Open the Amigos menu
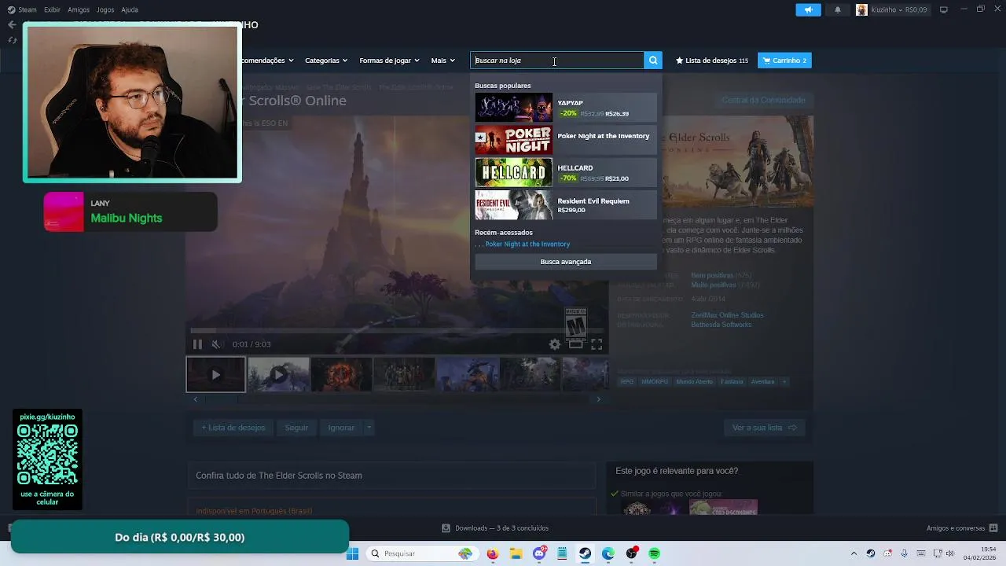Screen dimensions: 1006x566 79,9
